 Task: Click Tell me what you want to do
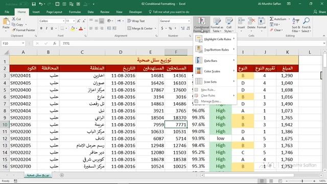click(x=169, y=12)
